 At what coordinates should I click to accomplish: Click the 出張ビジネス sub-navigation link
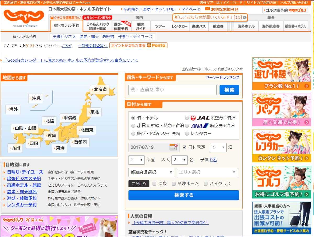coord(64,37)
